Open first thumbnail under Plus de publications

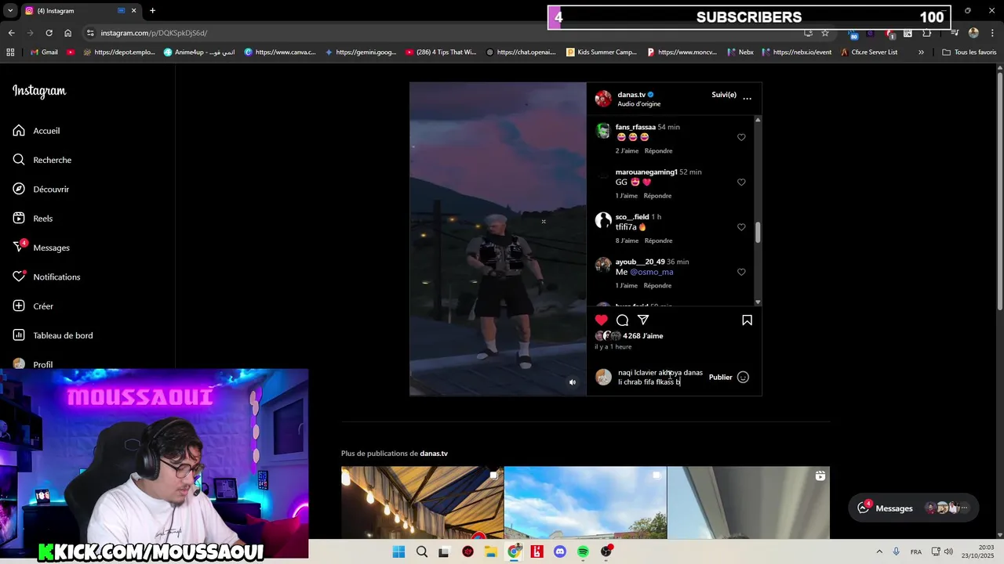click(x=422, y=503)
